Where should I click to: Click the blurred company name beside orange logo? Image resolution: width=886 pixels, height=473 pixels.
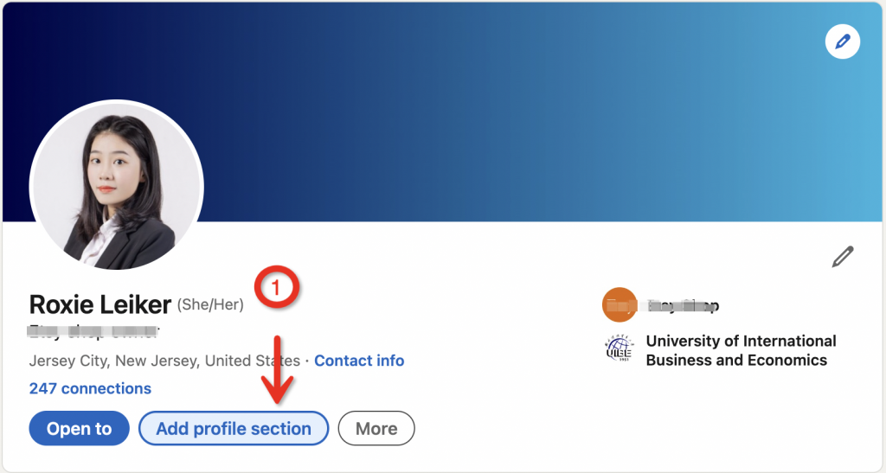point(684,305)
